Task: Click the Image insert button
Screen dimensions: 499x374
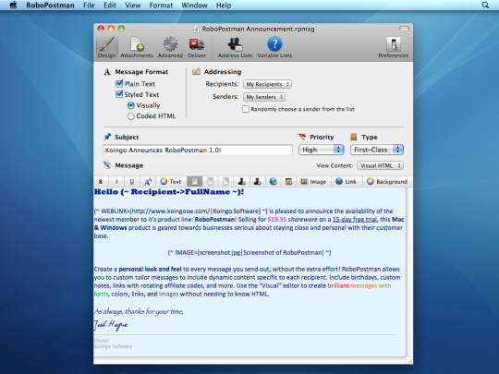Action: [x=313, y=182]
